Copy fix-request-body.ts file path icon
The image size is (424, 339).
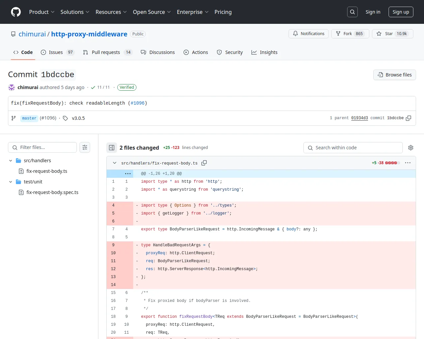(x=204, y=163)
